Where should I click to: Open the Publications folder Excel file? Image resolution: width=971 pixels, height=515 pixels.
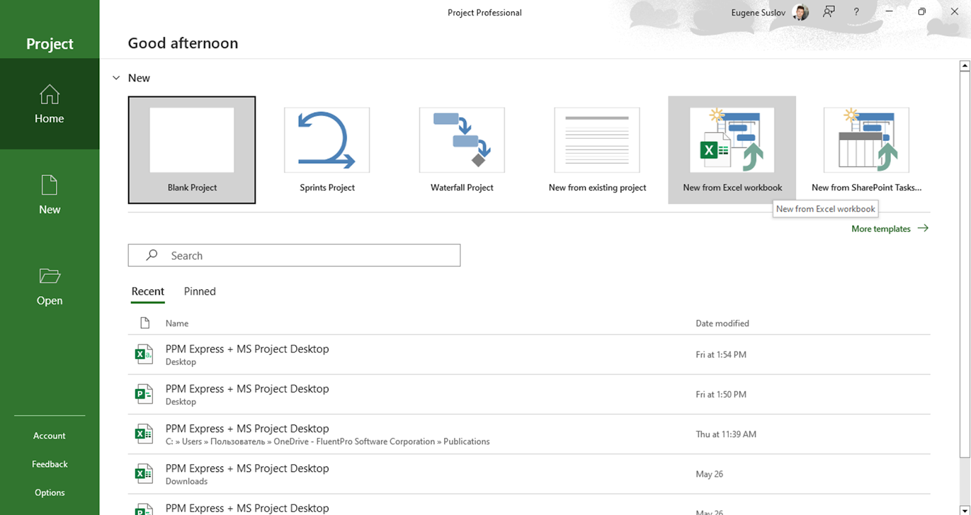(529, 434)
